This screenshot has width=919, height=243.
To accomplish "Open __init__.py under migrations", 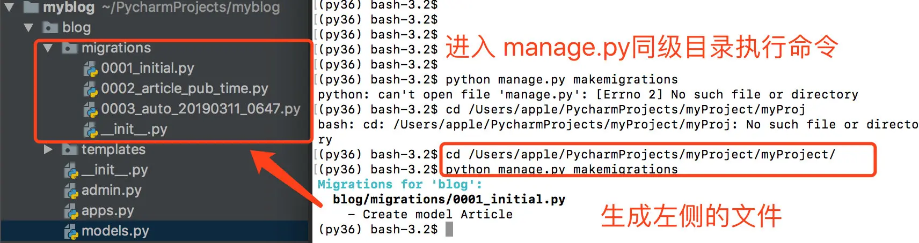I will (x=134, y=129).
